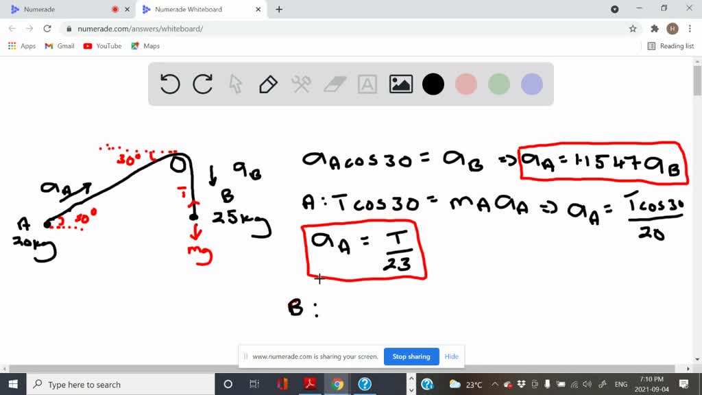
Task: Go back to previous page
Action: coord(12,29)
